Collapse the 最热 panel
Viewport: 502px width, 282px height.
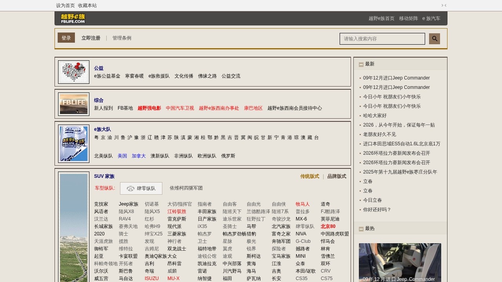361,229
